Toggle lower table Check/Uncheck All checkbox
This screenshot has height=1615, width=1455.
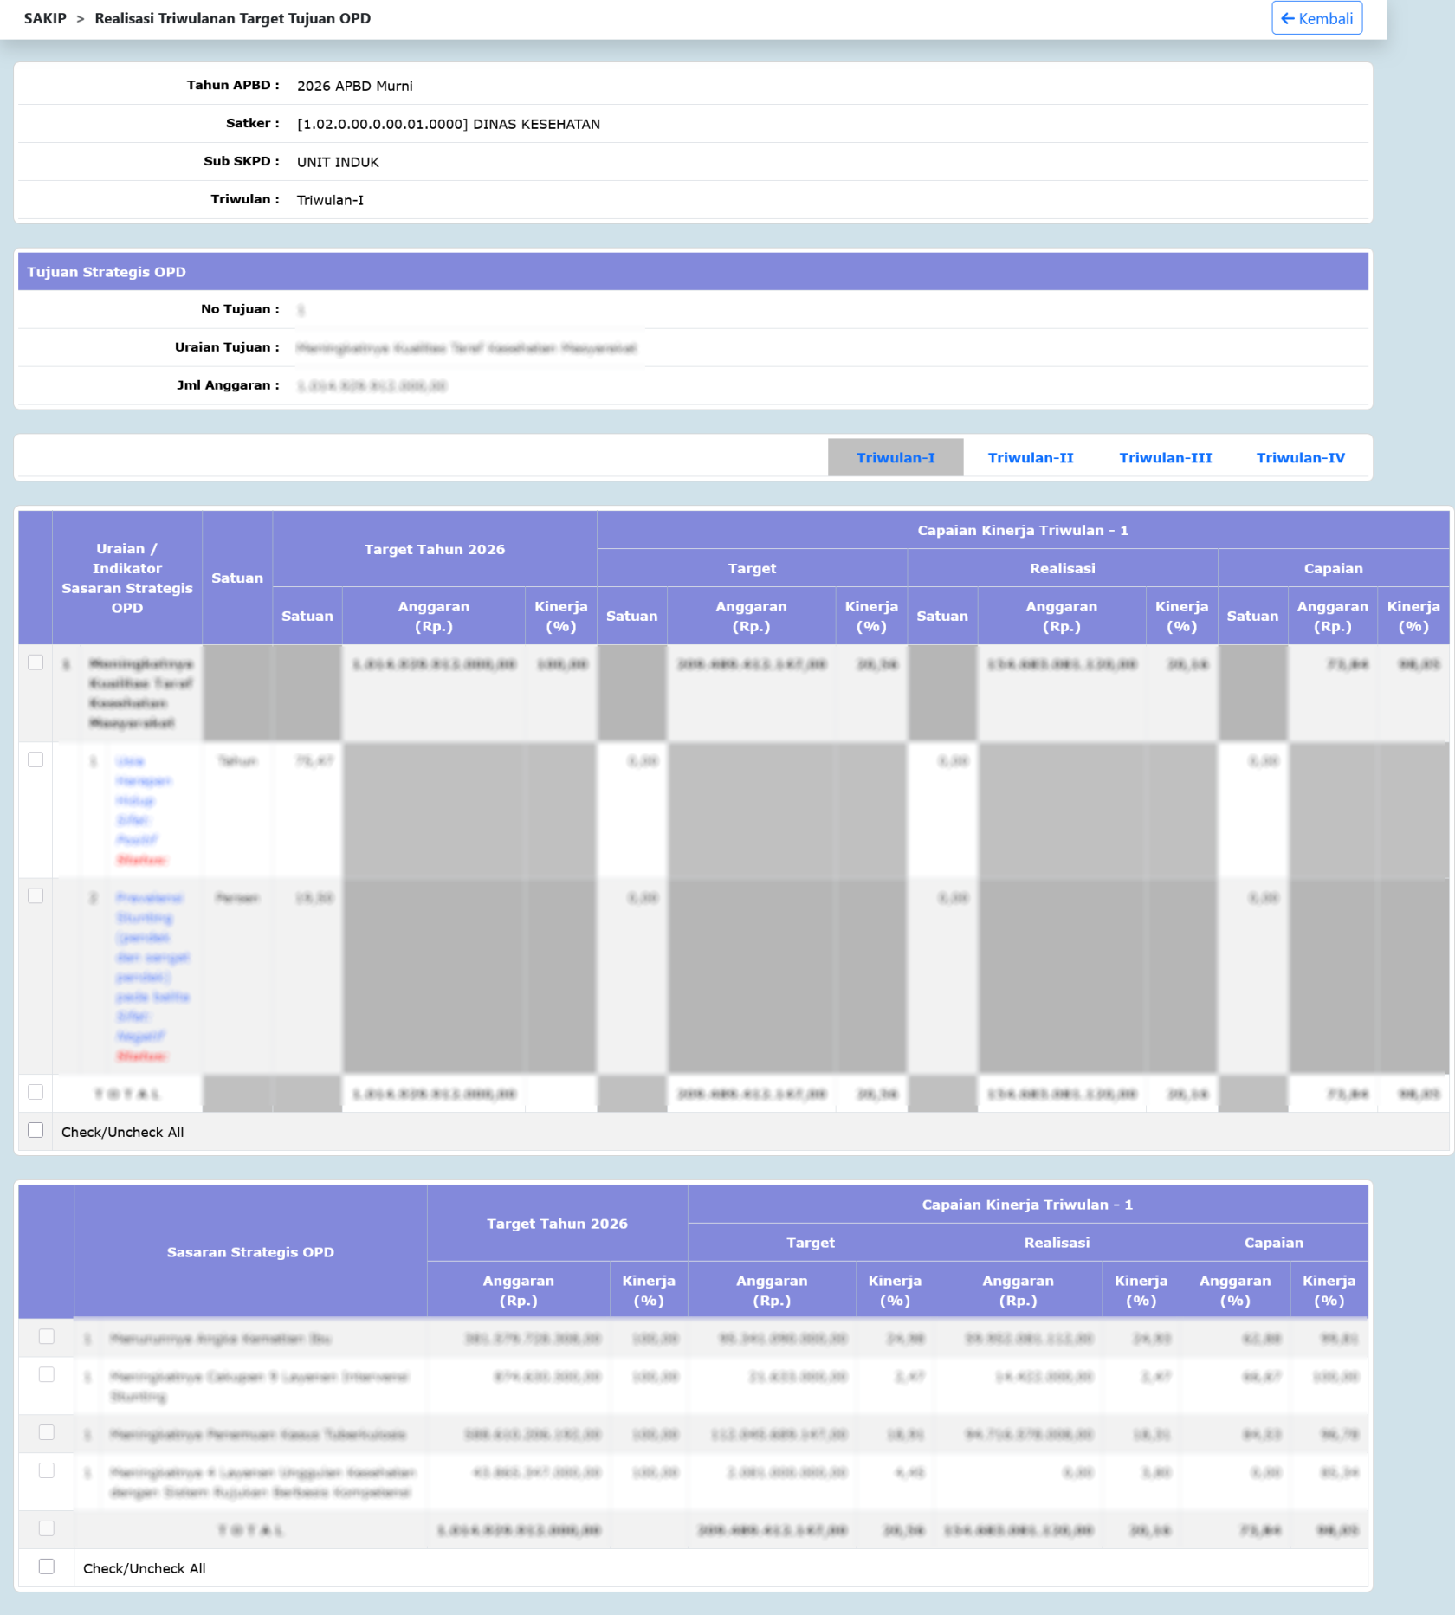point(47,1567)
